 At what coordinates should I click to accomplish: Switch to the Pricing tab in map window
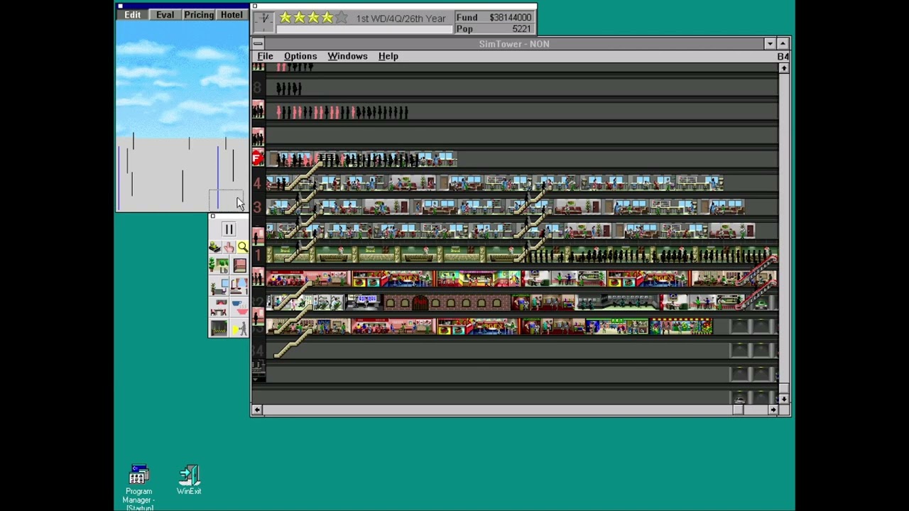pos(199,15)
